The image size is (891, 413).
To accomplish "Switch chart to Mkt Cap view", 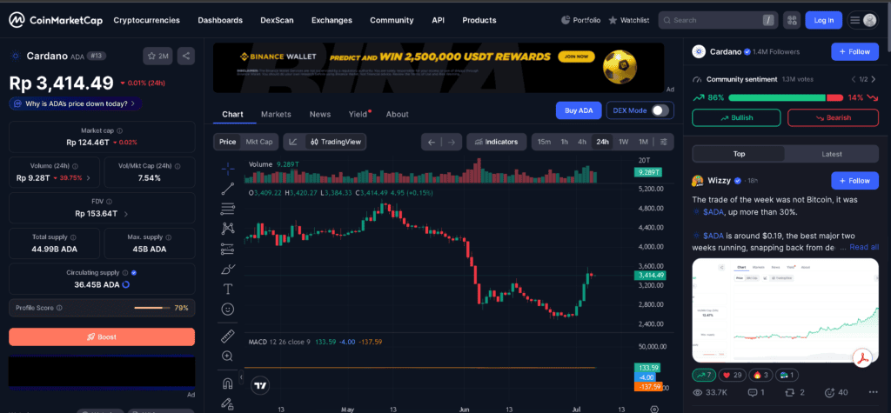I will (x=258, y=142).
